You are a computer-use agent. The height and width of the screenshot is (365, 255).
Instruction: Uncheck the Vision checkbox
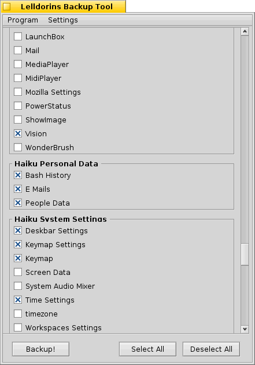(x=18, y=133)
